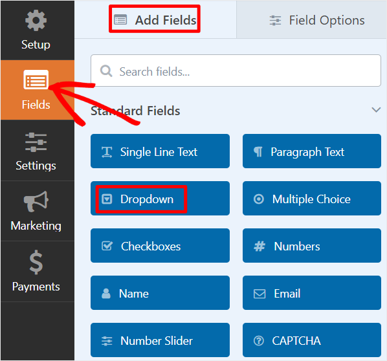Open the Marketing megaphone icon
The width and height of the screenshot is (387, 361).
coord(36,201)
